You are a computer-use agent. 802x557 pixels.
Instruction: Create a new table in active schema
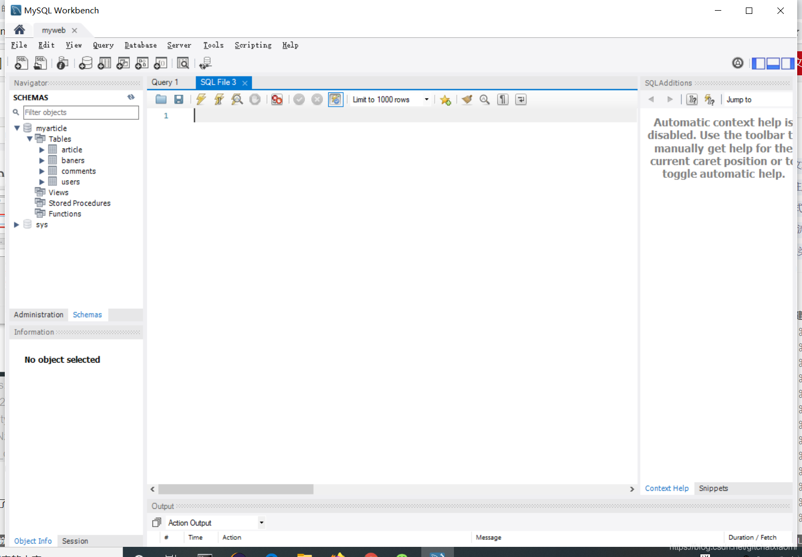tap(105, 63)
